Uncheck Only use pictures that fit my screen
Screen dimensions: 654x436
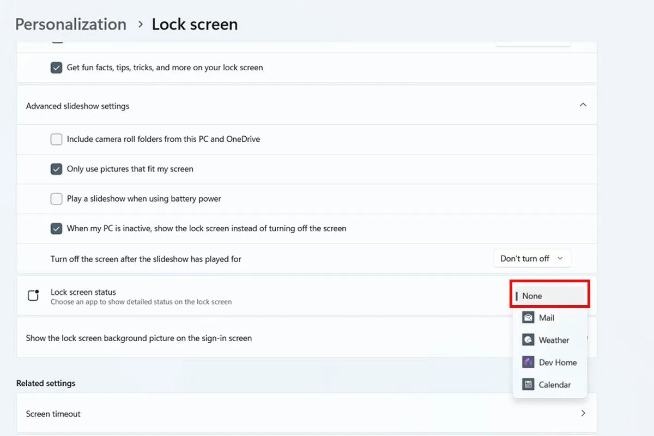(56, 169)
